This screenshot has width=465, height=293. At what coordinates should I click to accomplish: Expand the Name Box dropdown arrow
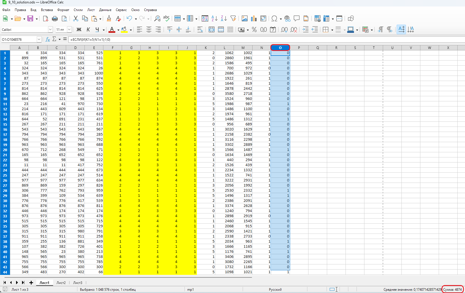(x=39, y=39)
